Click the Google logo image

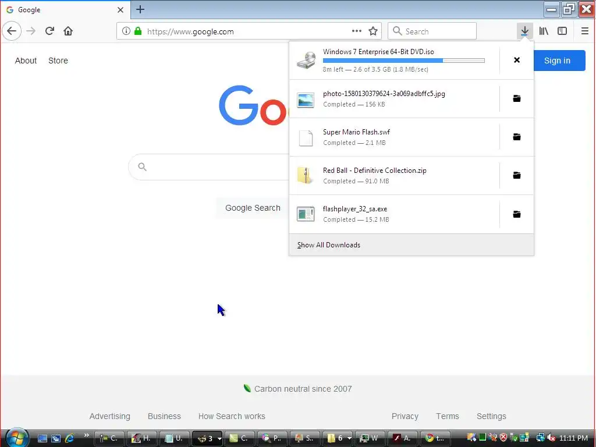254,105
